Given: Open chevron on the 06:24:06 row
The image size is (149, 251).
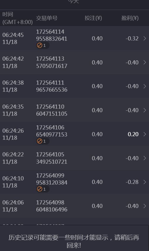Looking at the screenshot, I should (x=145, y=206).
